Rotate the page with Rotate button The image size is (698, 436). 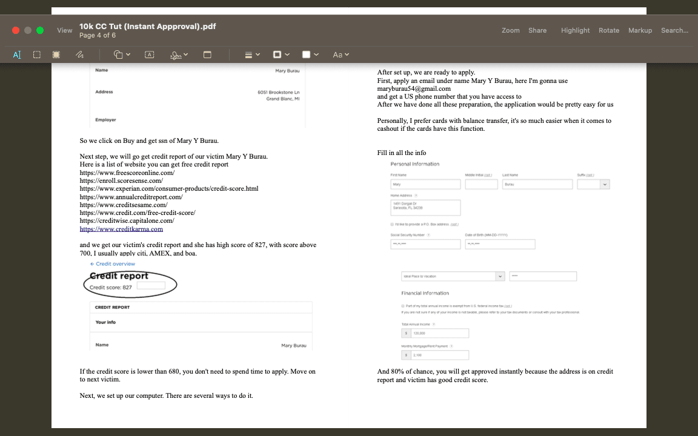coord(609,30)
